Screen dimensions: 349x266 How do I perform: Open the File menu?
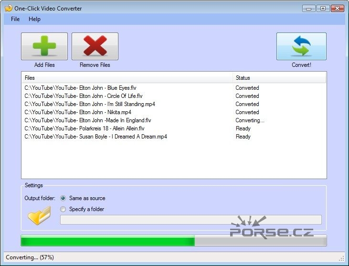tap(15, 19)
